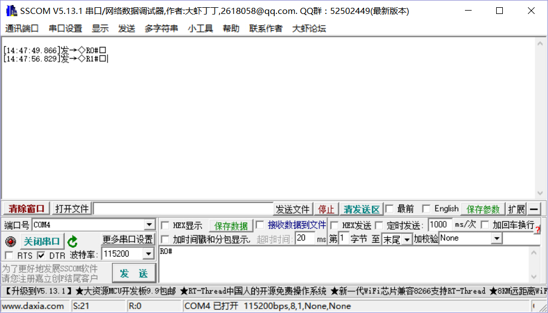Click the red question mark help icon
This screenshot has width=548, height=313.
pos(537,229)
